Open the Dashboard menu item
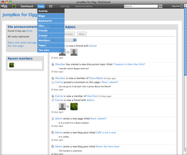Screen dimensions: 187x155 click(x=27, y=6)
